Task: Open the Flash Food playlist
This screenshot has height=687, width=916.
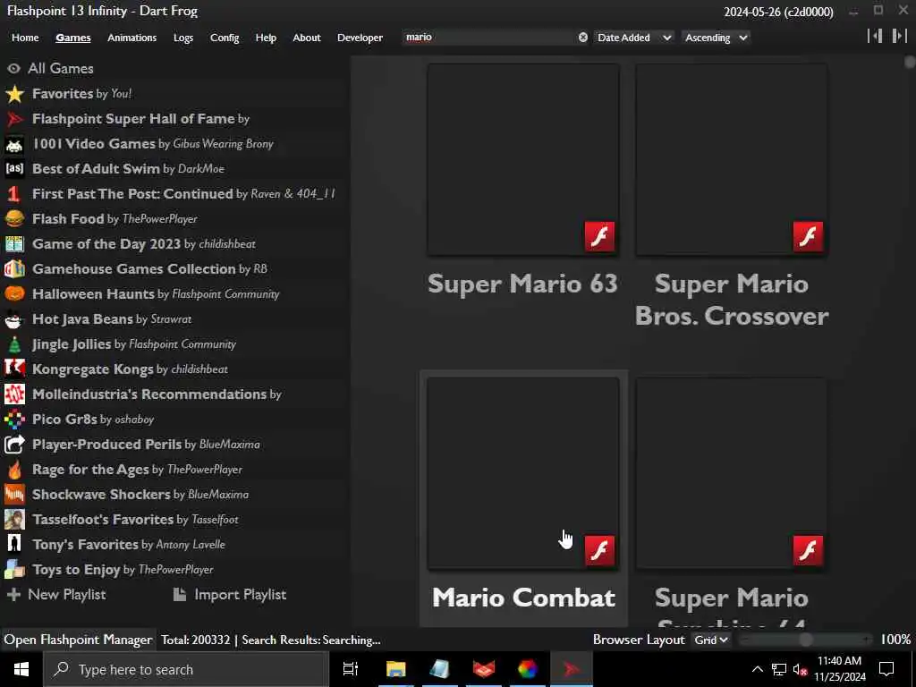Action: pyautogui.click(x=175, y=218)
